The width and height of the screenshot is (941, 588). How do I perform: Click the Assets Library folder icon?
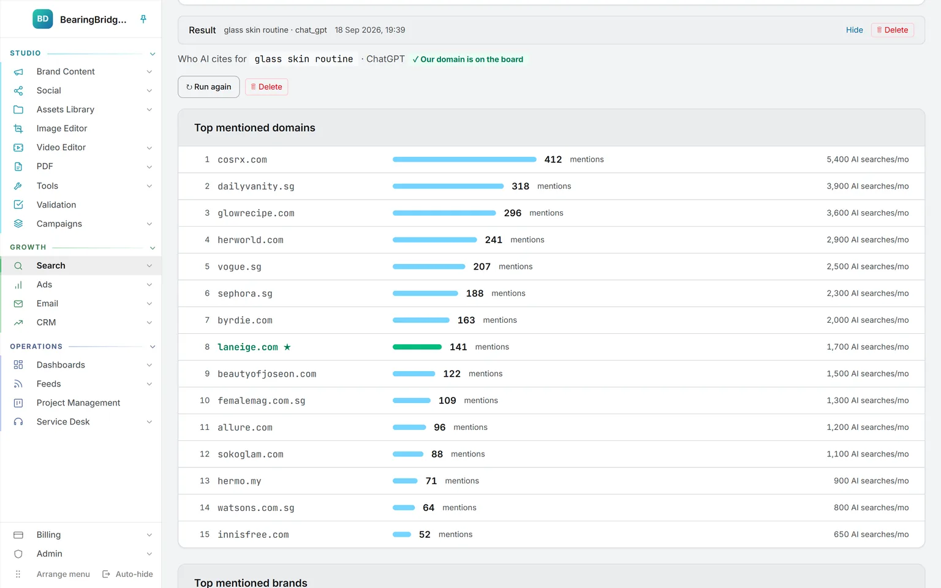[18, 110]
